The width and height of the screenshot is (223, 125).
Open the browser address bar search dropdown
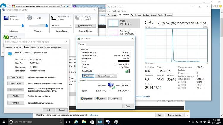point(64,7)
